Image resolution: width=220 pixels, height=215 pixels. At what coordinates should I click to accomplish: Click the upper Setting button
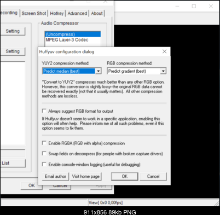[x=13, y=31]
